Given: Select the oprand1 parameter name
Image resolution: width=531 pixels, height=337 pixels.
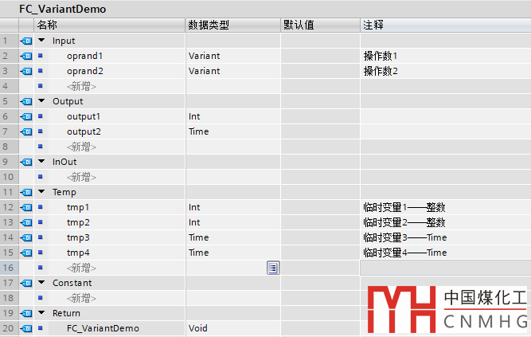Looking at the screenshot, I should point(84,56).
